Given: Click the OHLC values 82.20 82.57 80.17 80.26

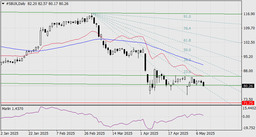Looking at the screenshot, I should point(48,3).
